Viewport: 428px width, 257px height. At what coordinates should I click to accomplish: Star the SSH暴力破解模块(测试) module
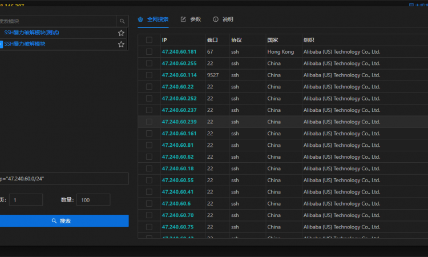pyautogui.click(x=121, y=33)
